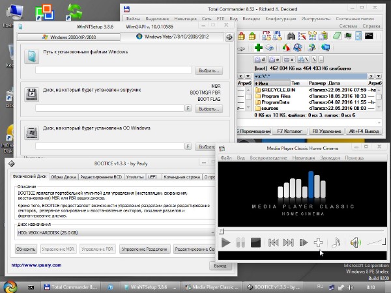Click F7 Каталог button in Total Commander
Viewport: 391px width, 293px height.
(289, 131)
